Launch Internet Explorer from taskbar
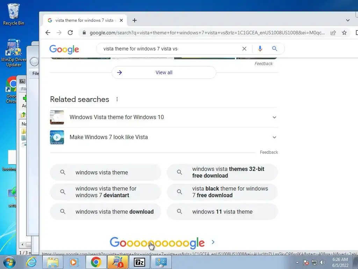358x269 pixels. coord(31,262)
